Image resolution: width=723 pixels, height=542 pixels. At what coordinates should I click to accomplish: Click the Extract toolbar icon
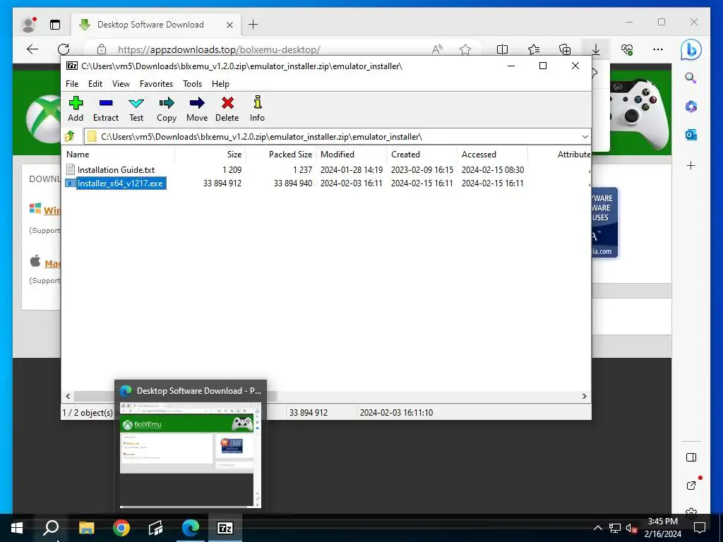(x=106, y=109)
